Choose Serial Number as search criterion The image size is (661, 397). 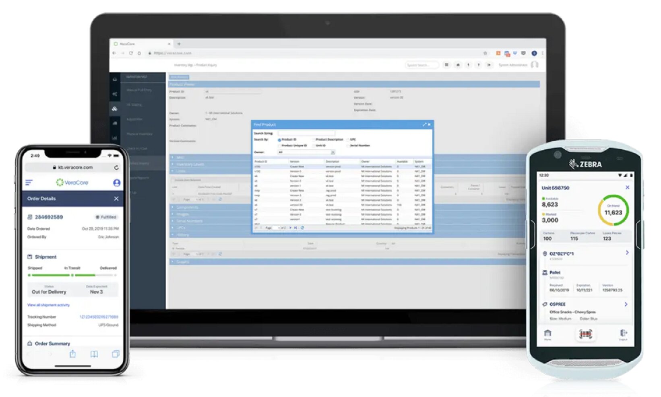[x=348, y=146]
